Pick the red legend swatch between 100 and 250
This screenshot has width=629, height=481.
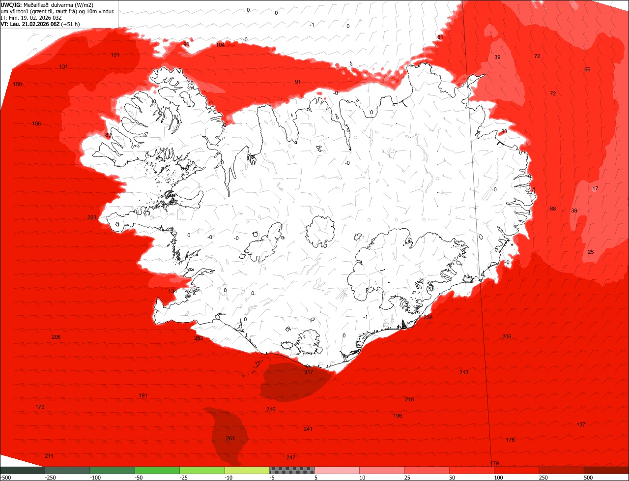coord(516,470)
